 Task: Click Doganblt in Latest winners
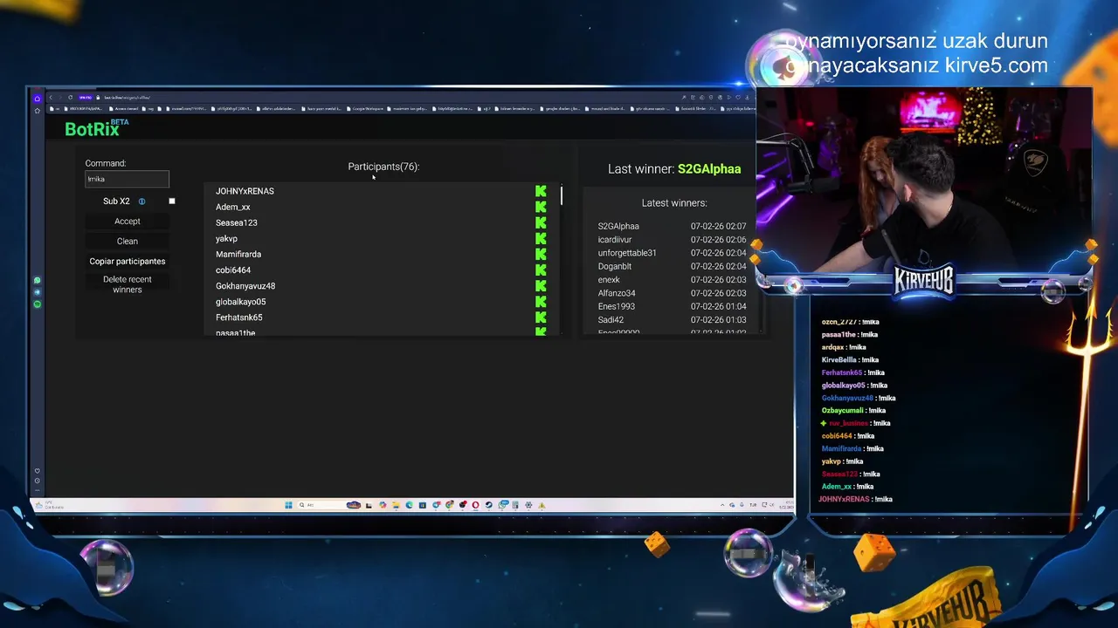[615, 267]
